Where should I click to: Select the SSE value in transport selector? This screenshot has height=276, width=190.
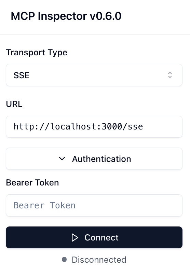pos(22,75)
